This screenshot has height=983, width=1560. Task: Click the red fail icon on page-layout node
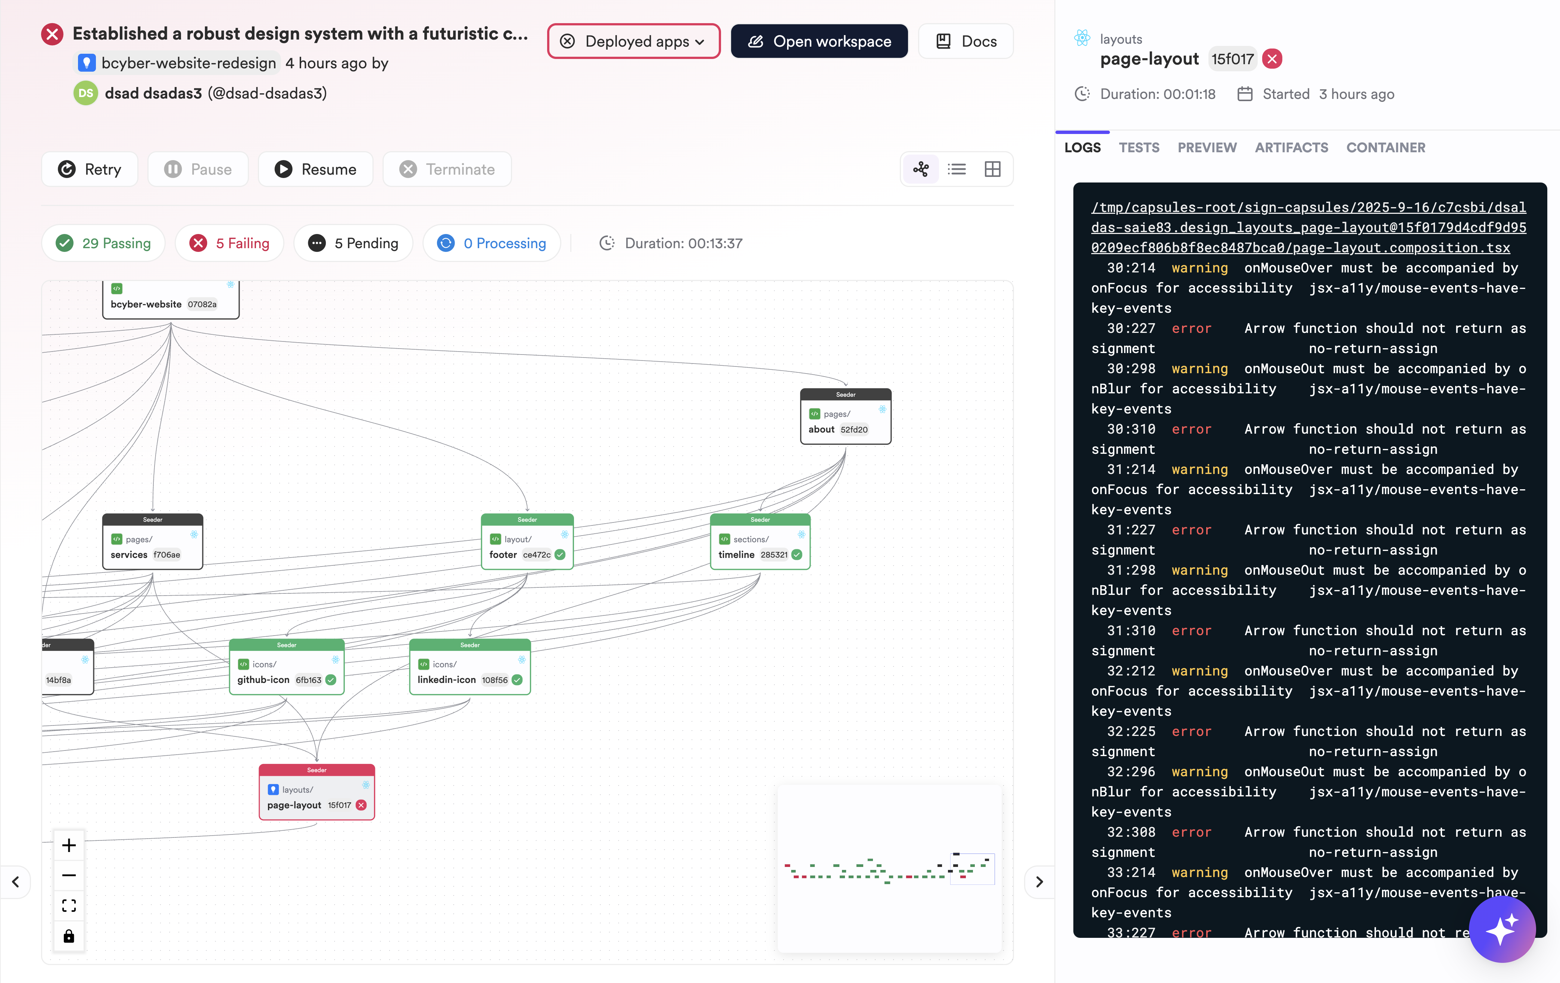[x=361, y=805]
